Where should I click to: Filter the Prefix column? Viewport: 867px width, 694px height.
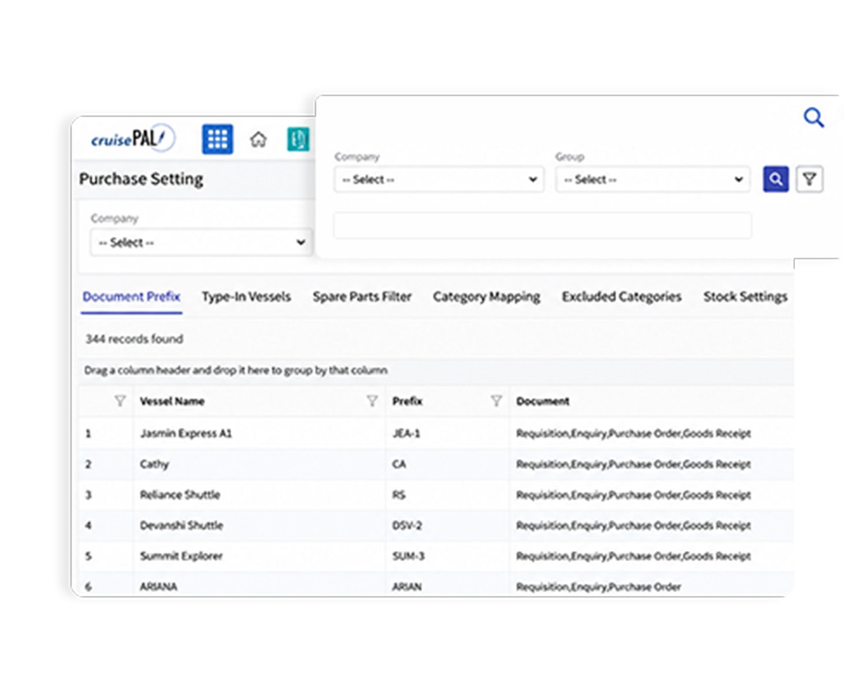pyautogui.click(x=496, y=401)
